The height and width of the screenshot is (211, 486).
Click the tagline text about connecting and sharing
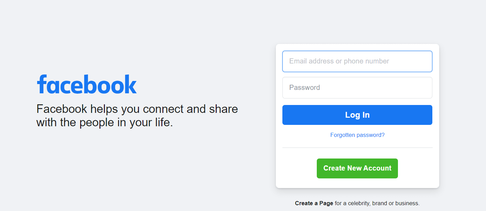coord(137,116)
